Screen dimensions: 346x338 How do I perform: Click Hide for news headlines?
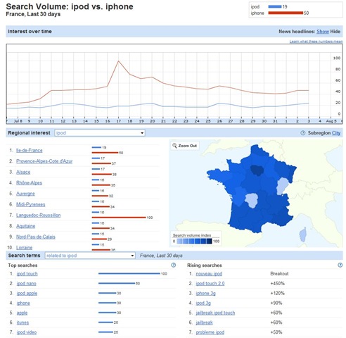tap(335, 32)
